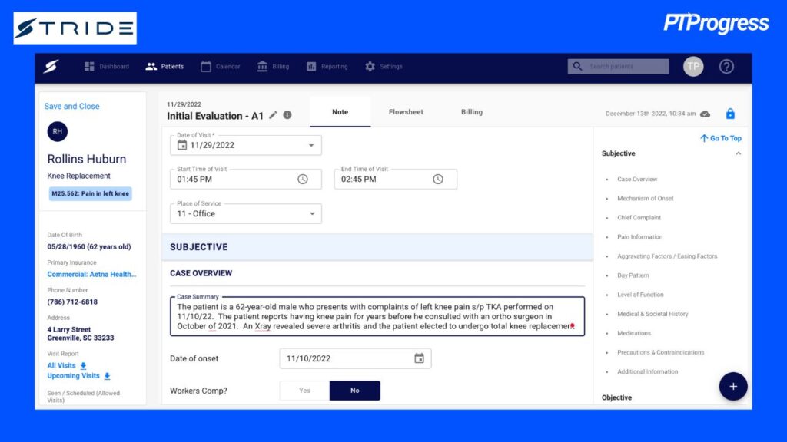Image resolution: width=787 pixels, height=442 pixels.
Task: Collapse the Subjective outline section
Action: [x=739, y=153]
